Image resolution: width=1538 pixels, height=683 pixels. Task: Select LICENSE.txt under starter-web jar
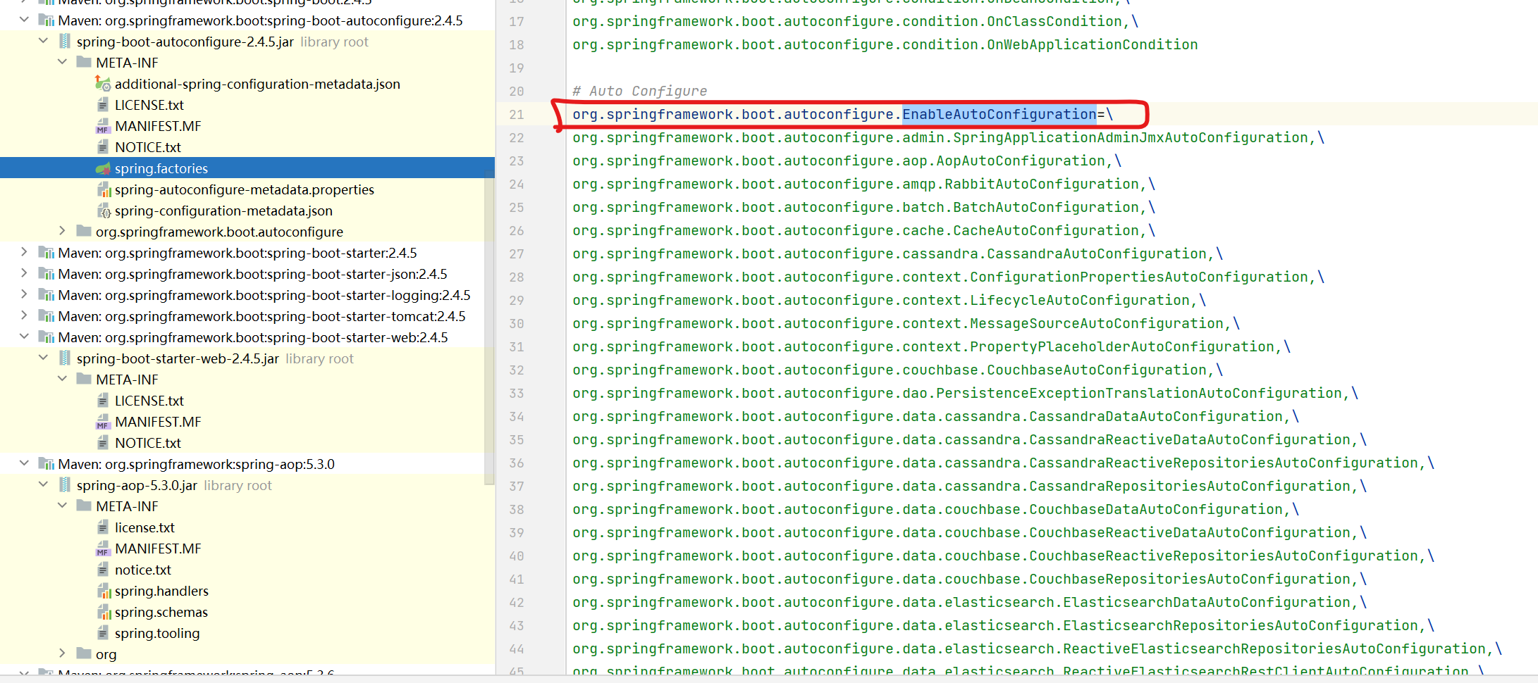(149, 401)
